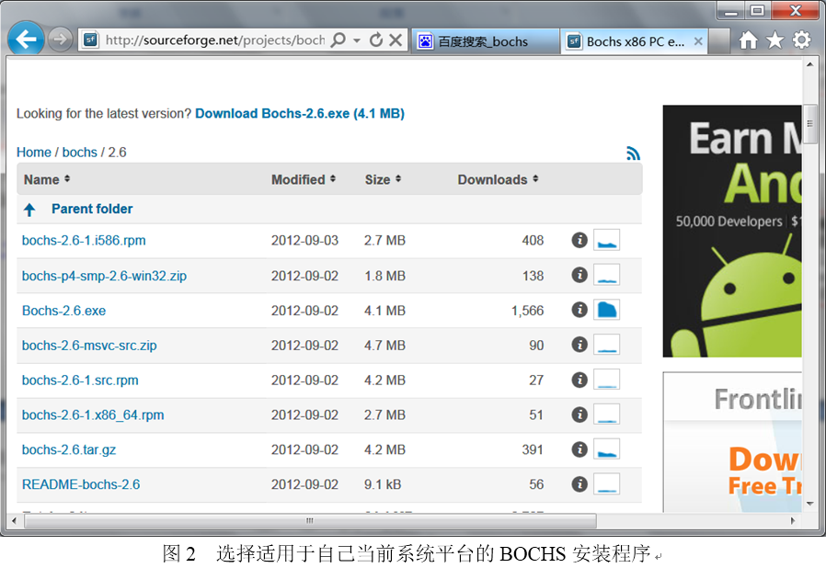Download bochs-2.6-msvc-src.zip

89,346
